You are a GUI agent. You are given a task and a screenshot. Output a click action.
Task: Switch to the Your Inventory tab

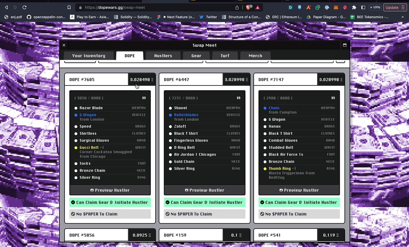[x=89, y=56]
